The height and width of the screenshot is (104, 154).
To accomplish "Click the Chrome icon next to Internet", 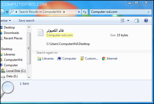I will pyautogui.click(x=104, y=59).
